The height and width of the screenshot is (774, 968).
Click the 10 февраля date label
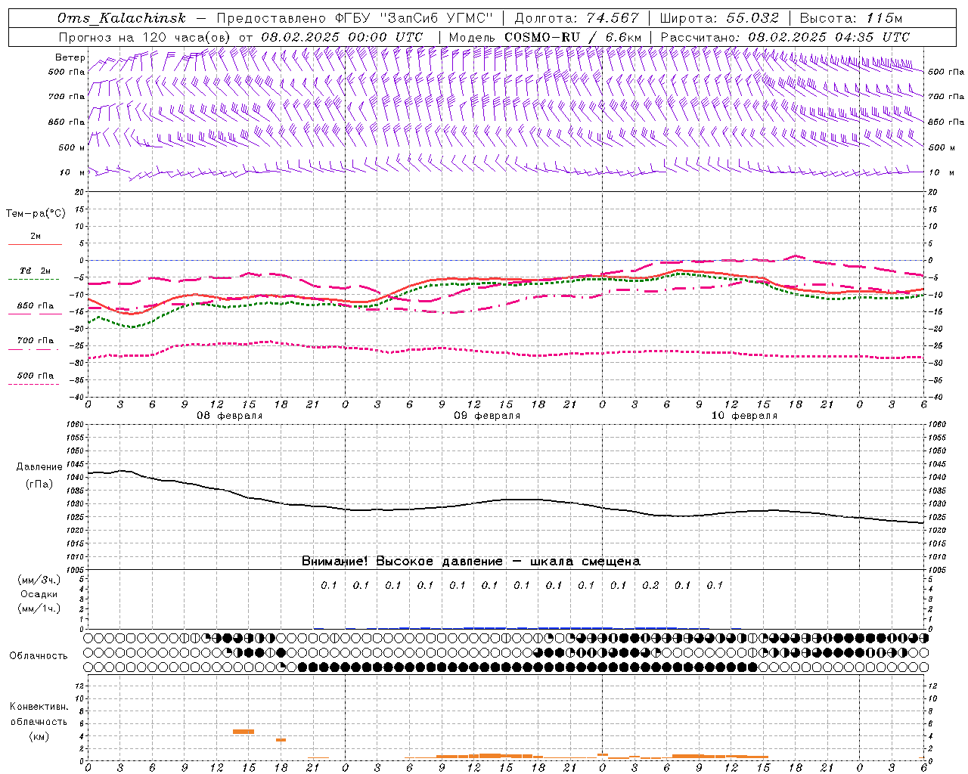point(743,416)
